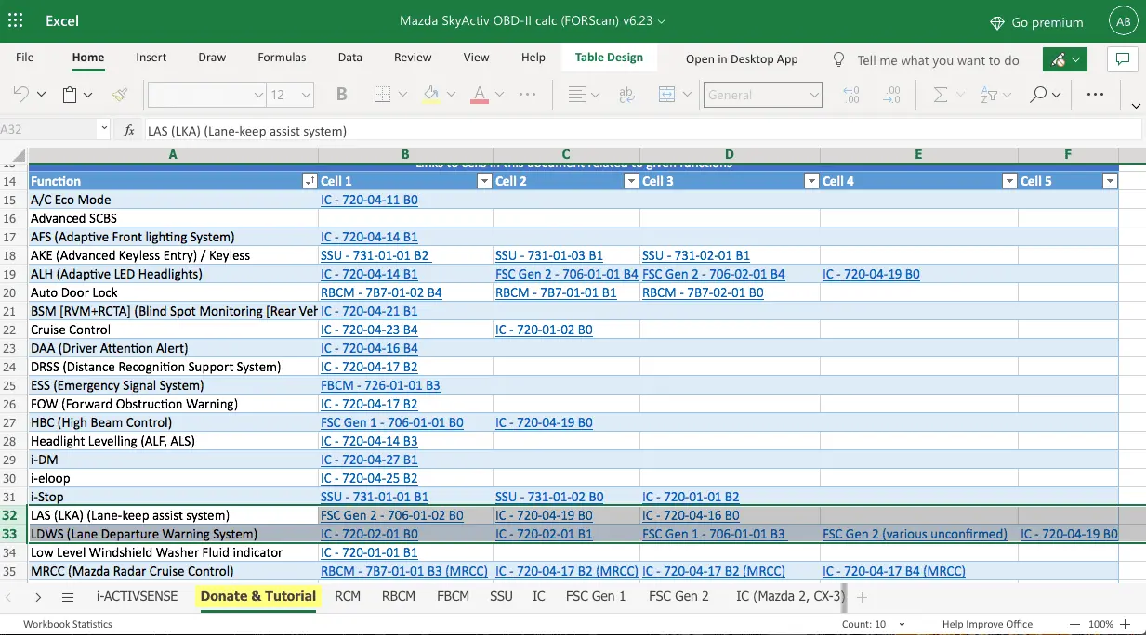Open the Paste options dropdown arrow
The image size is (1146, 635).
click(88, 95)
